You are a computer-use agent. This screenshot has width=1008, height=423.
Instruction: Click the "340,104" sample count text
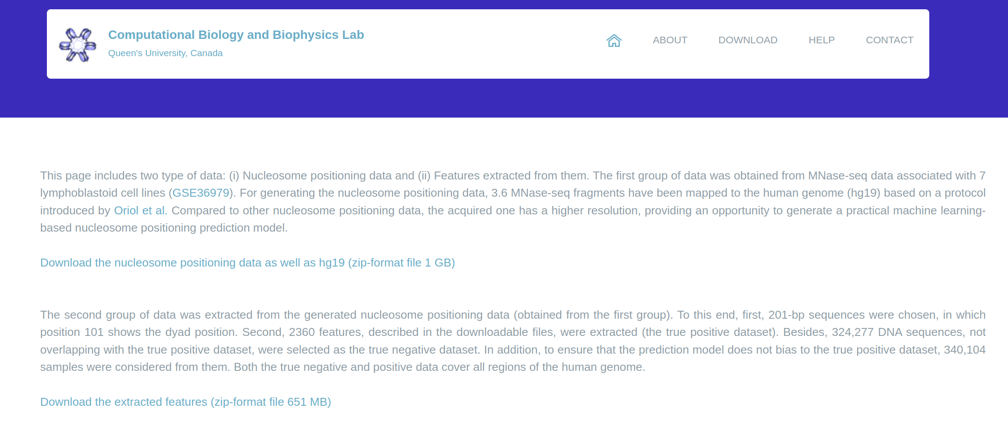pos(965,350)
